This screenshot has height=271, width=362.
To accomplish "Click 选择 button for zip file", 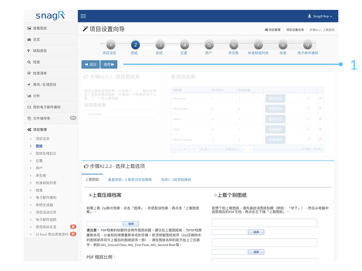I will (131, 224).
